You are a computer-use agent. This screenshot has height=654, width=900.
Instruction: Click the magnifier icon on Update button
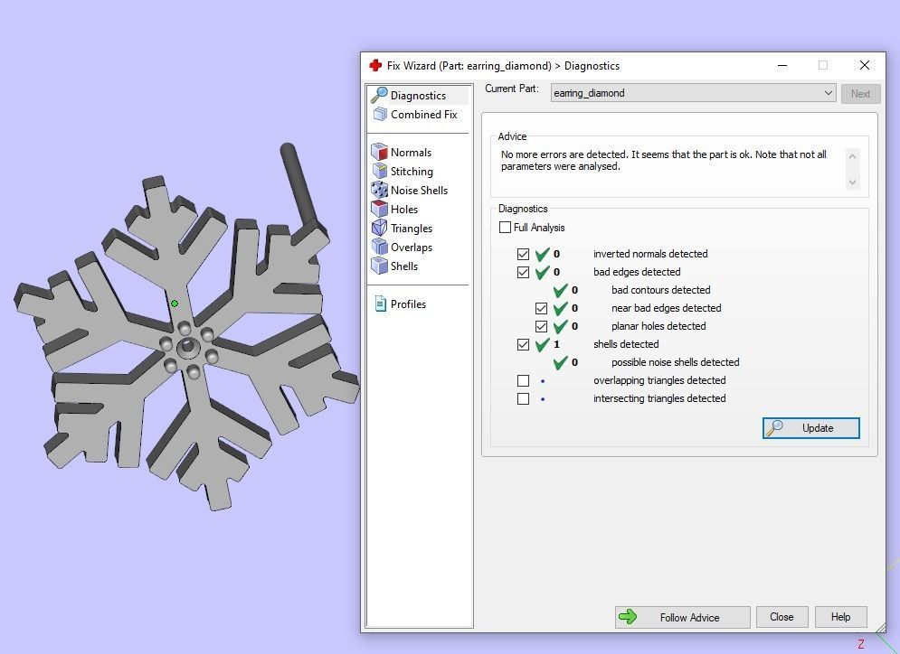775,427
